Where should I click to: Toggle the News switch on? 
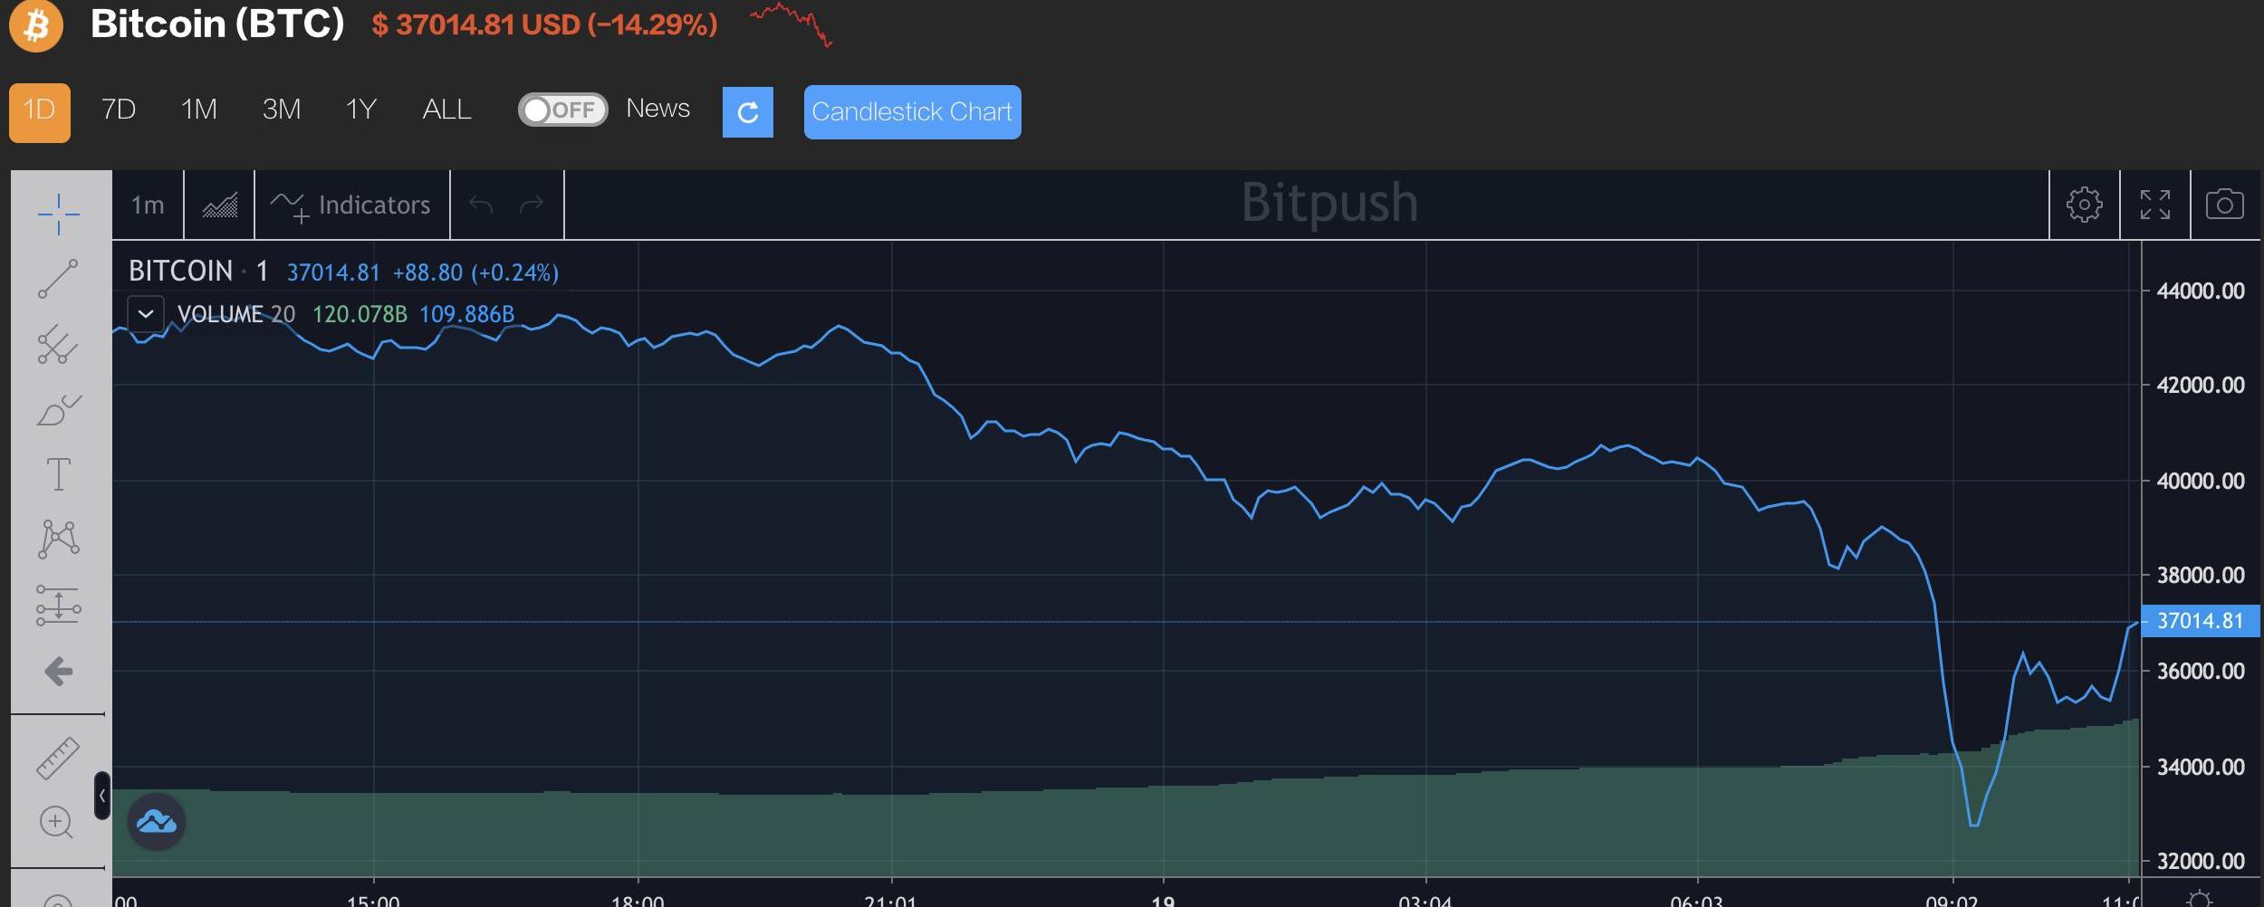coord(562,110)
